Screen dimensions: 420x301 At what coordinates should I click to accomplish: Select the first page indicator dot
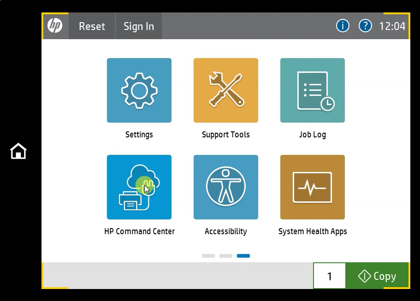[208, 256]
